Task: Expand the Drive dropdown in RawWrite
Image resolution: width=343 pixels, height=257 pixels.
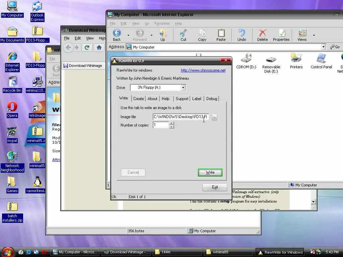Action: pos(183,87)
